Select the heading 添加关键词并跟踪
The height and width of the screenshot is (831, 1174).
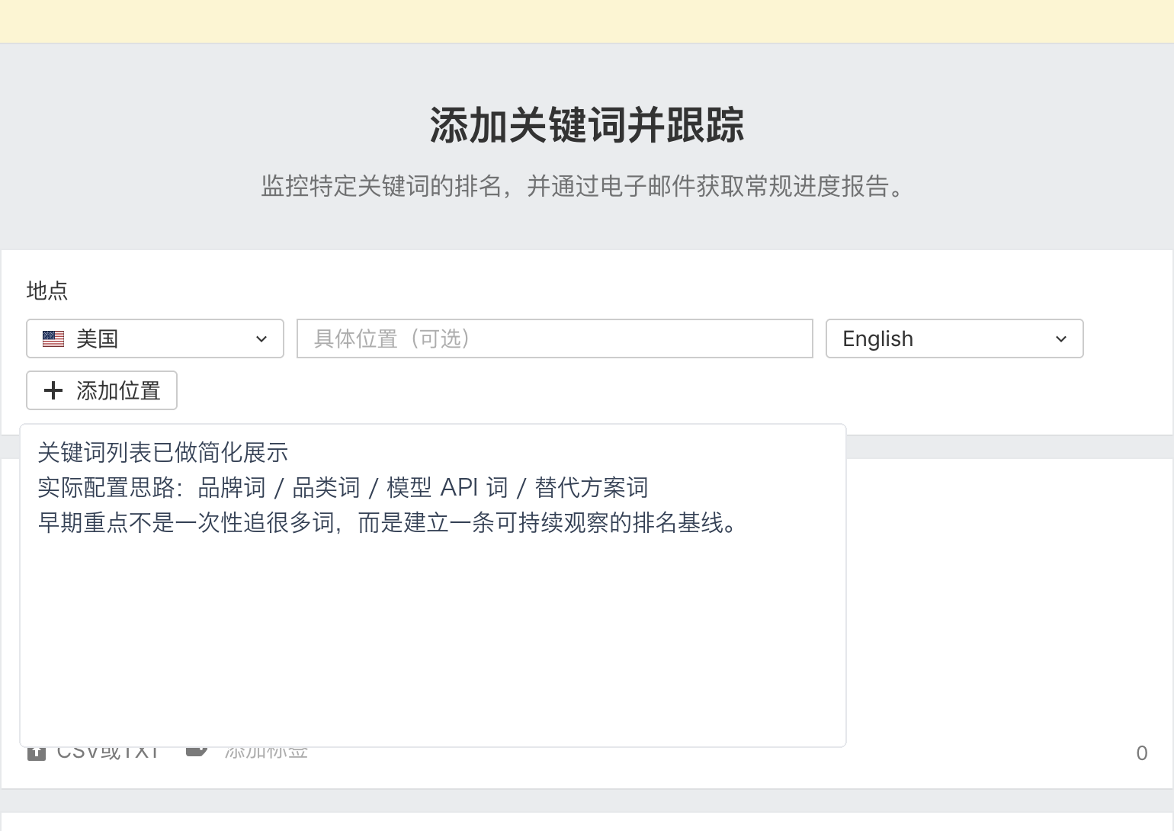pyautogui.click(x=587, y=125)
